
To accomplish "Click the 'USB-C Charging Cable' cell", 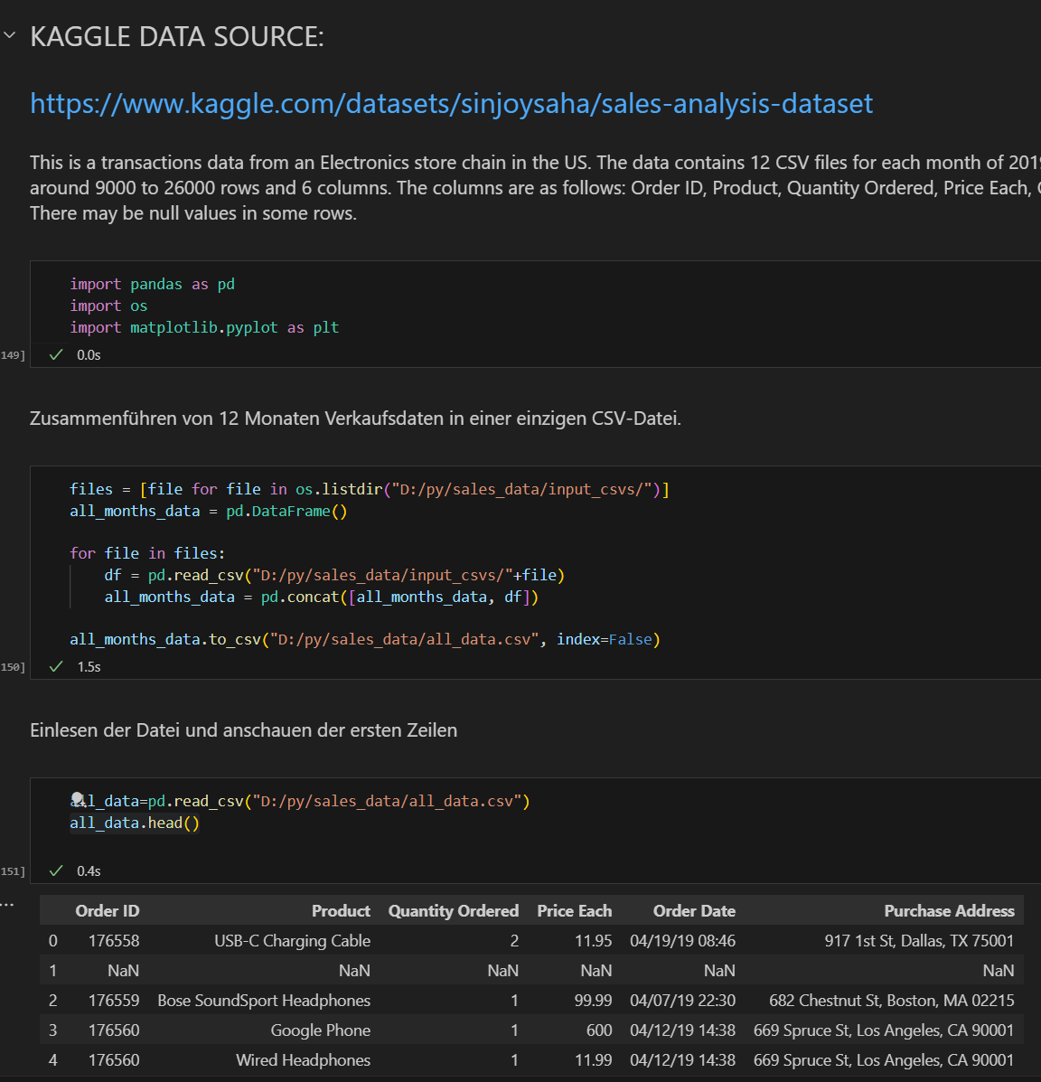I will 293,941.
